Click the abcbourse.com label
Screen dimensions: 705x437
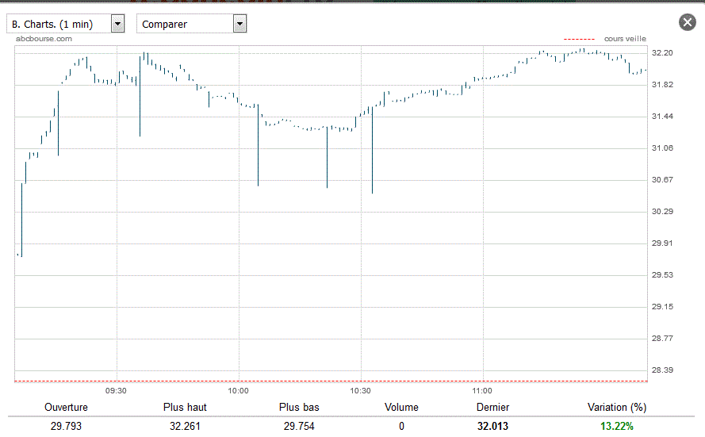pyautogui.click(x=44, y=39)
